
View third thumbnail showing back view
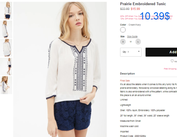click(x=6, y=48)
